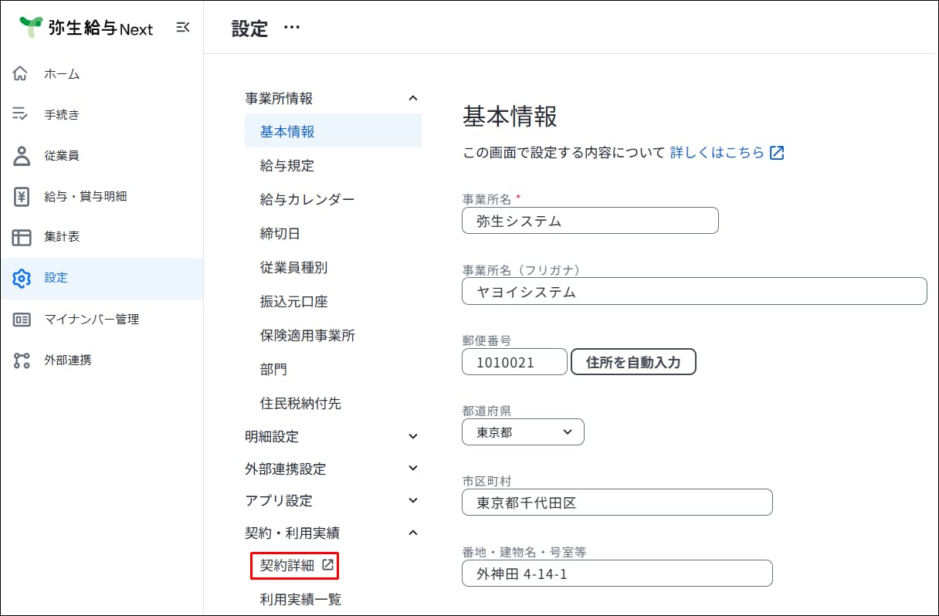
Task: Click the 弥生給与 Next logo icon
Action: (x=31, y=27)
